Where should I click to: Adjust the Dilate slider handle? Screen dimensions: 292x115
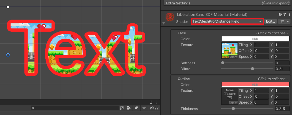(x=253, y=69)
